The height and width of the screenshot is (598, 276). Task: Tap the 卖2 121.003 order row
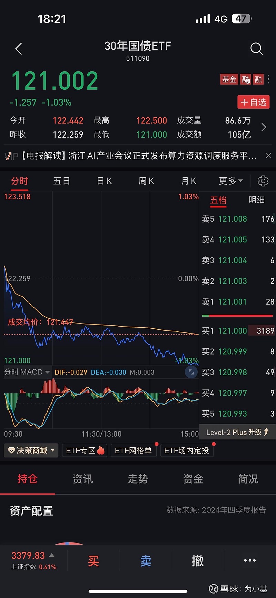(238, 281)
